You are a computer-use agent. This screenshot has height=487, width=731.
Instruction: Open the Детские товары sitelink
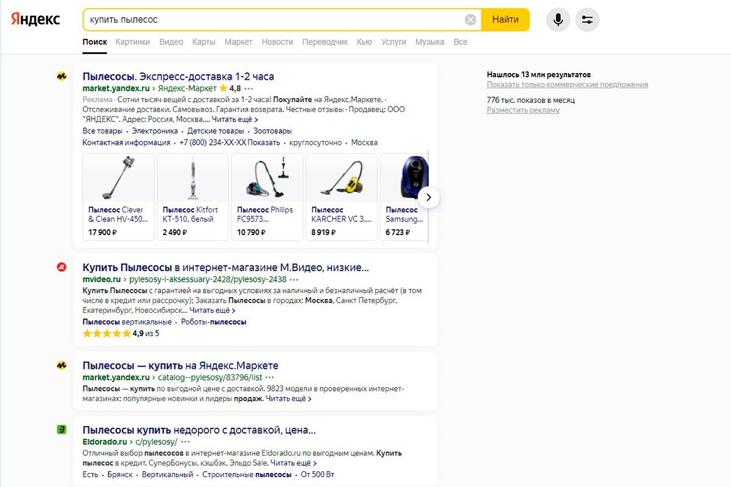[216, 131]
